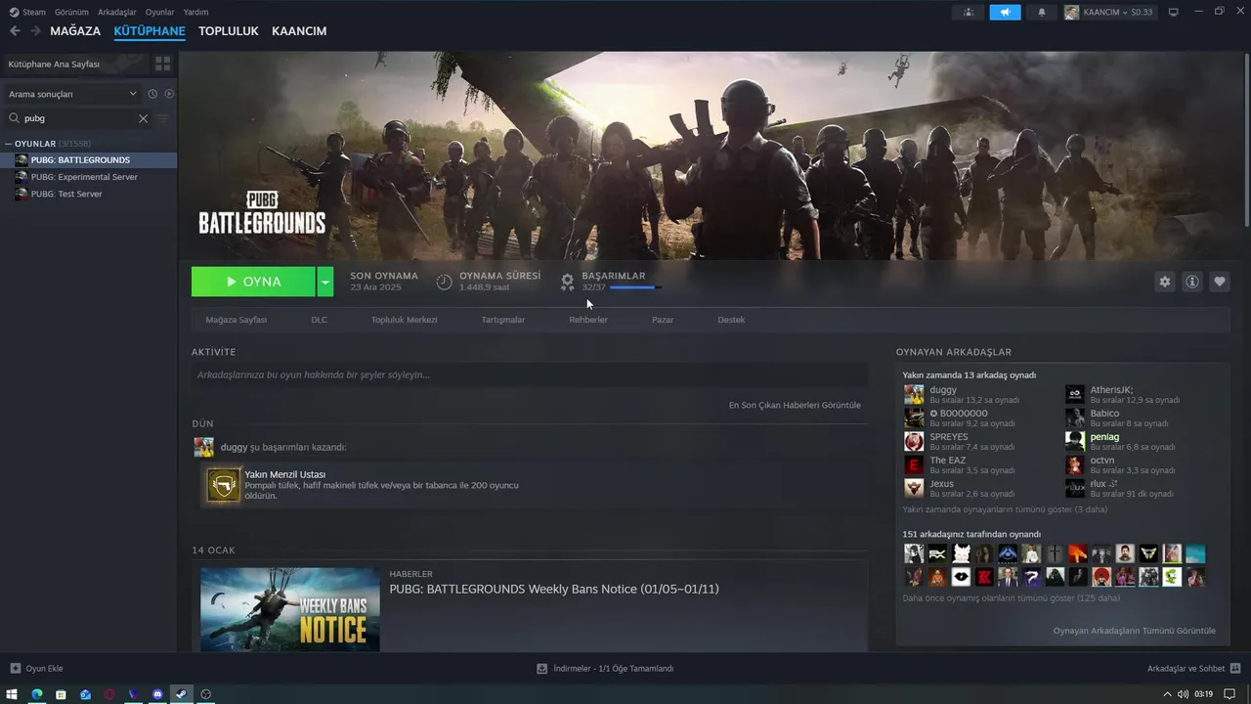Sort by recent activity clock icon
This screenshot has height=704, width=1251.
click(152, 94)
